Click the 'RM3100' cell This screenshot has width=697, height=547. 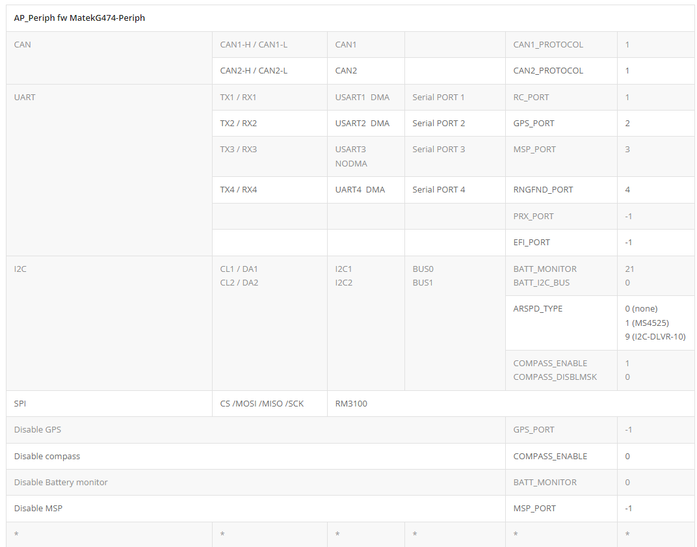[x=511, y=404]
